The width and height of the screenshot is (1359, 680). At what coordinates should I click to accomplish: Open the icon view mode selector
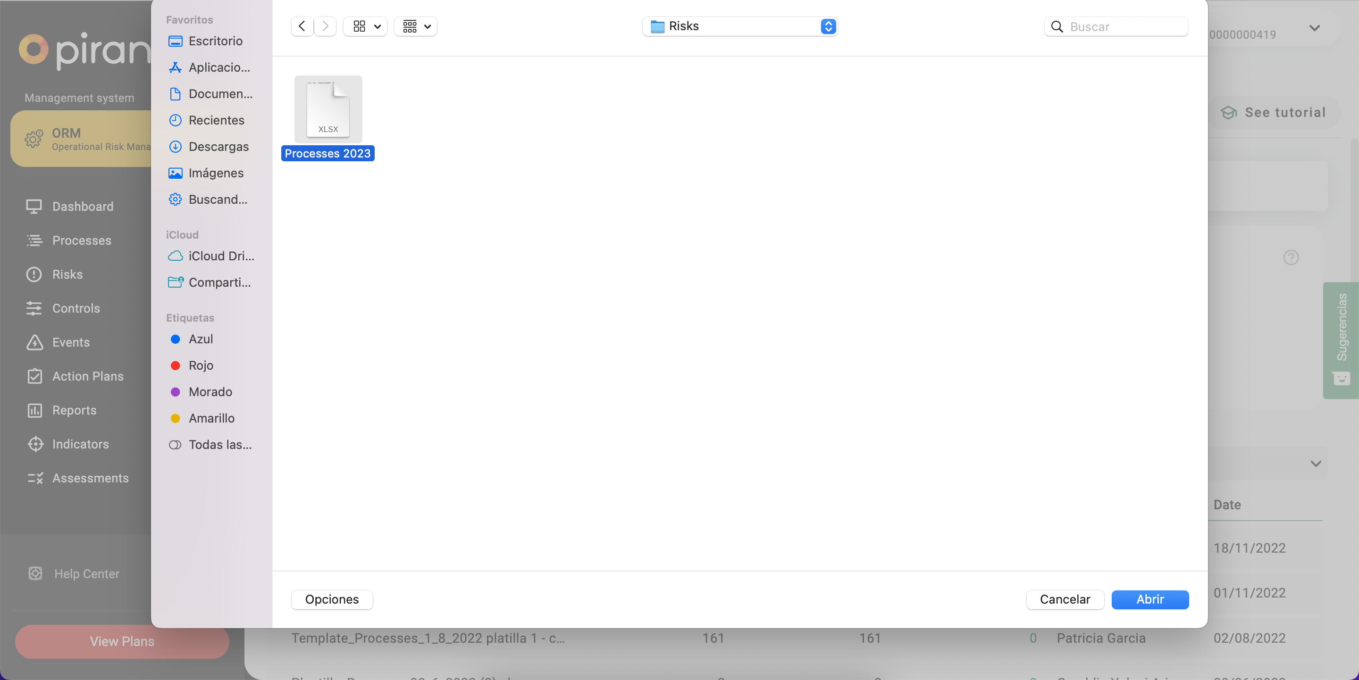[365, 26]
